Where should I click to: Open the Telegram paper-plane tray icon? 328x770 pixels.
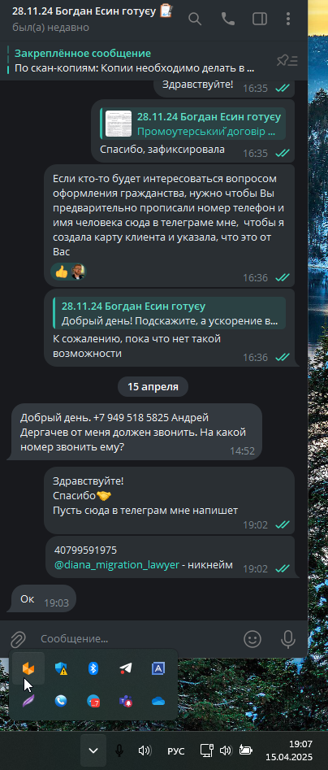tap(126, 668)
